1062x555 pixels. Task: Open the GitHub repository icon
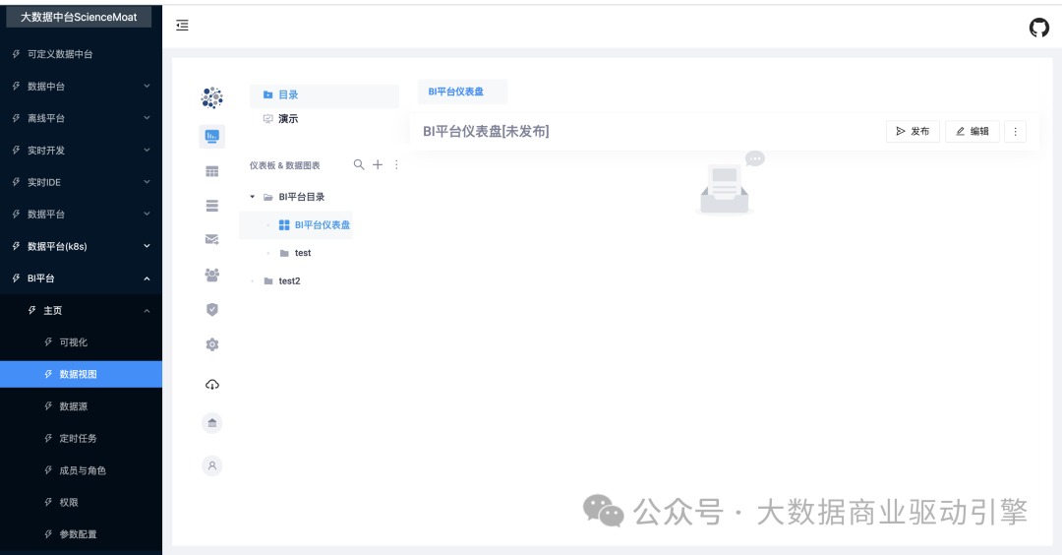pyautogui.click(x=1038, y=28)
